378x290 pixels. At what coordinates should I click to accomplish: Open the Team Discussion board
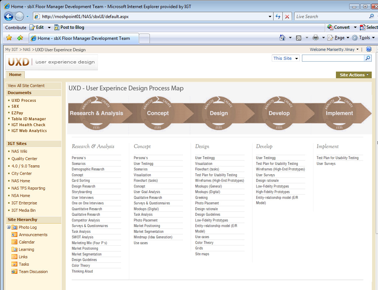33,272
